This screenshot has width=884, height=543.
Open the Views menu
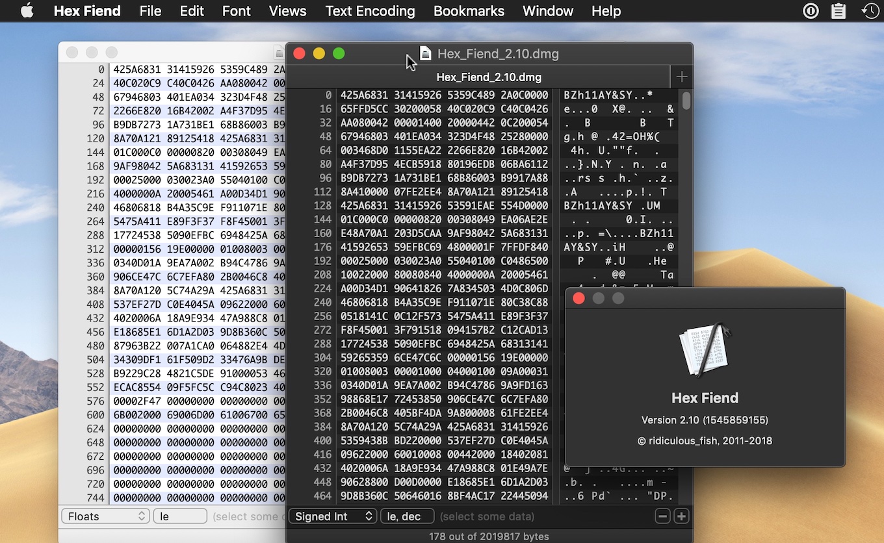(x=287, y=11)
